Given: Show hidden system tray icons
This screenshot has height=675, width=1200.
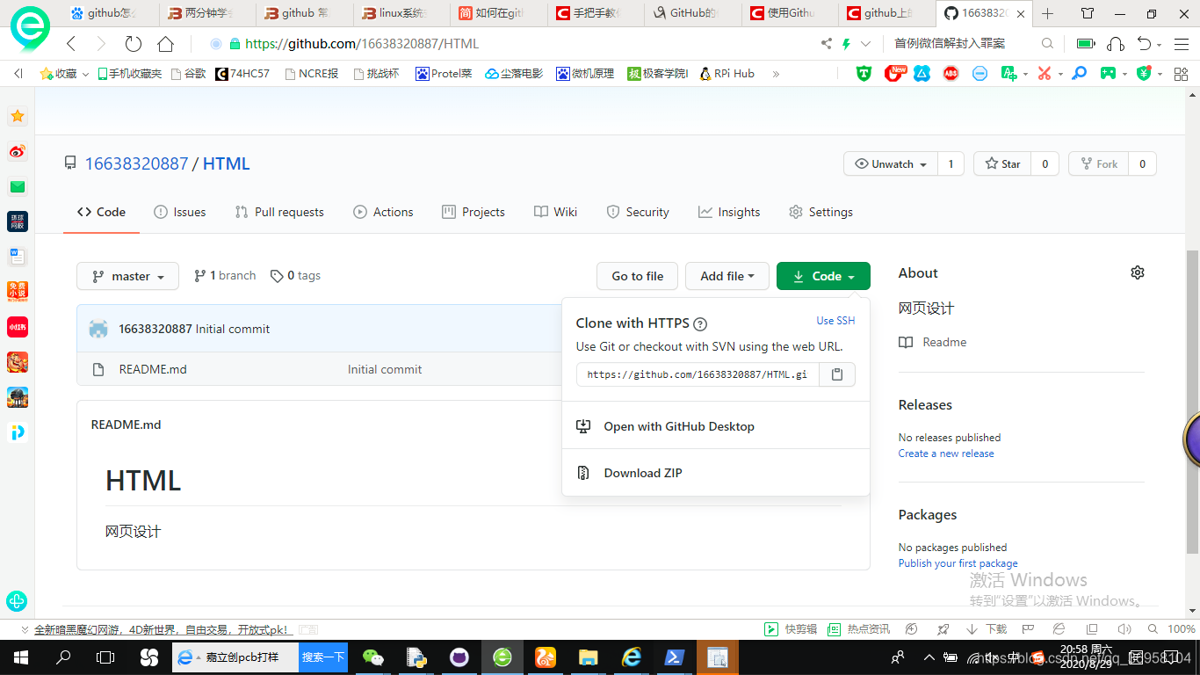Looking at the screenshot, I should click(x=929, y=657).
